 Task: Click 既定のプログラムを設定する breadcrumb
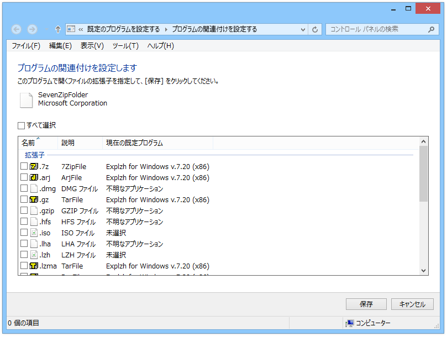tap(123, 29)
